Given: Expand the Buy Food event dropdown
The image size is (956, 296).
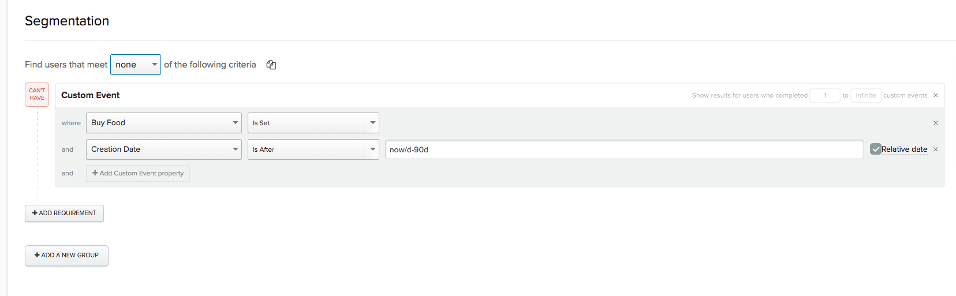Looking at the screenshot, I should [164, 123].
